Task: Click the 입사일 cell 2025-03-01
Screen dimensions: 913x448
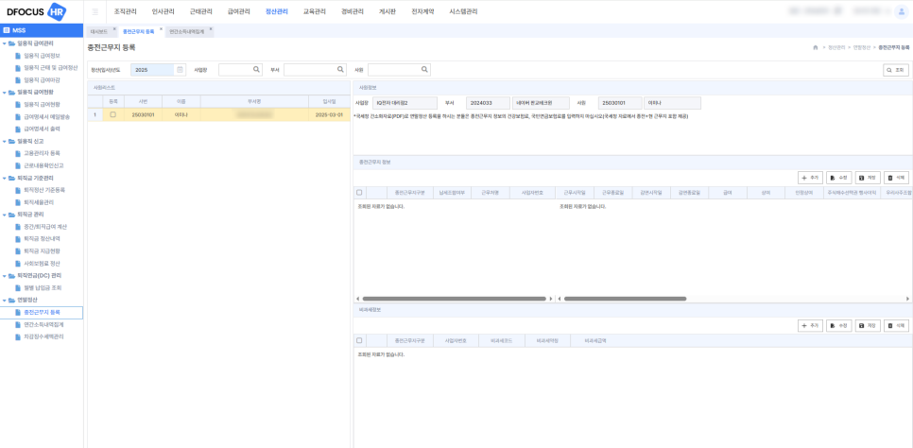Action: [x=329, y=114]
